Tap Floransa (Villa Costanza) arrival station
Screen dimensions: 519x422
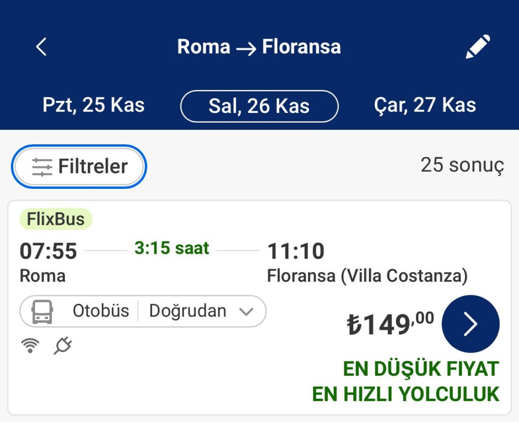(367, 276)
